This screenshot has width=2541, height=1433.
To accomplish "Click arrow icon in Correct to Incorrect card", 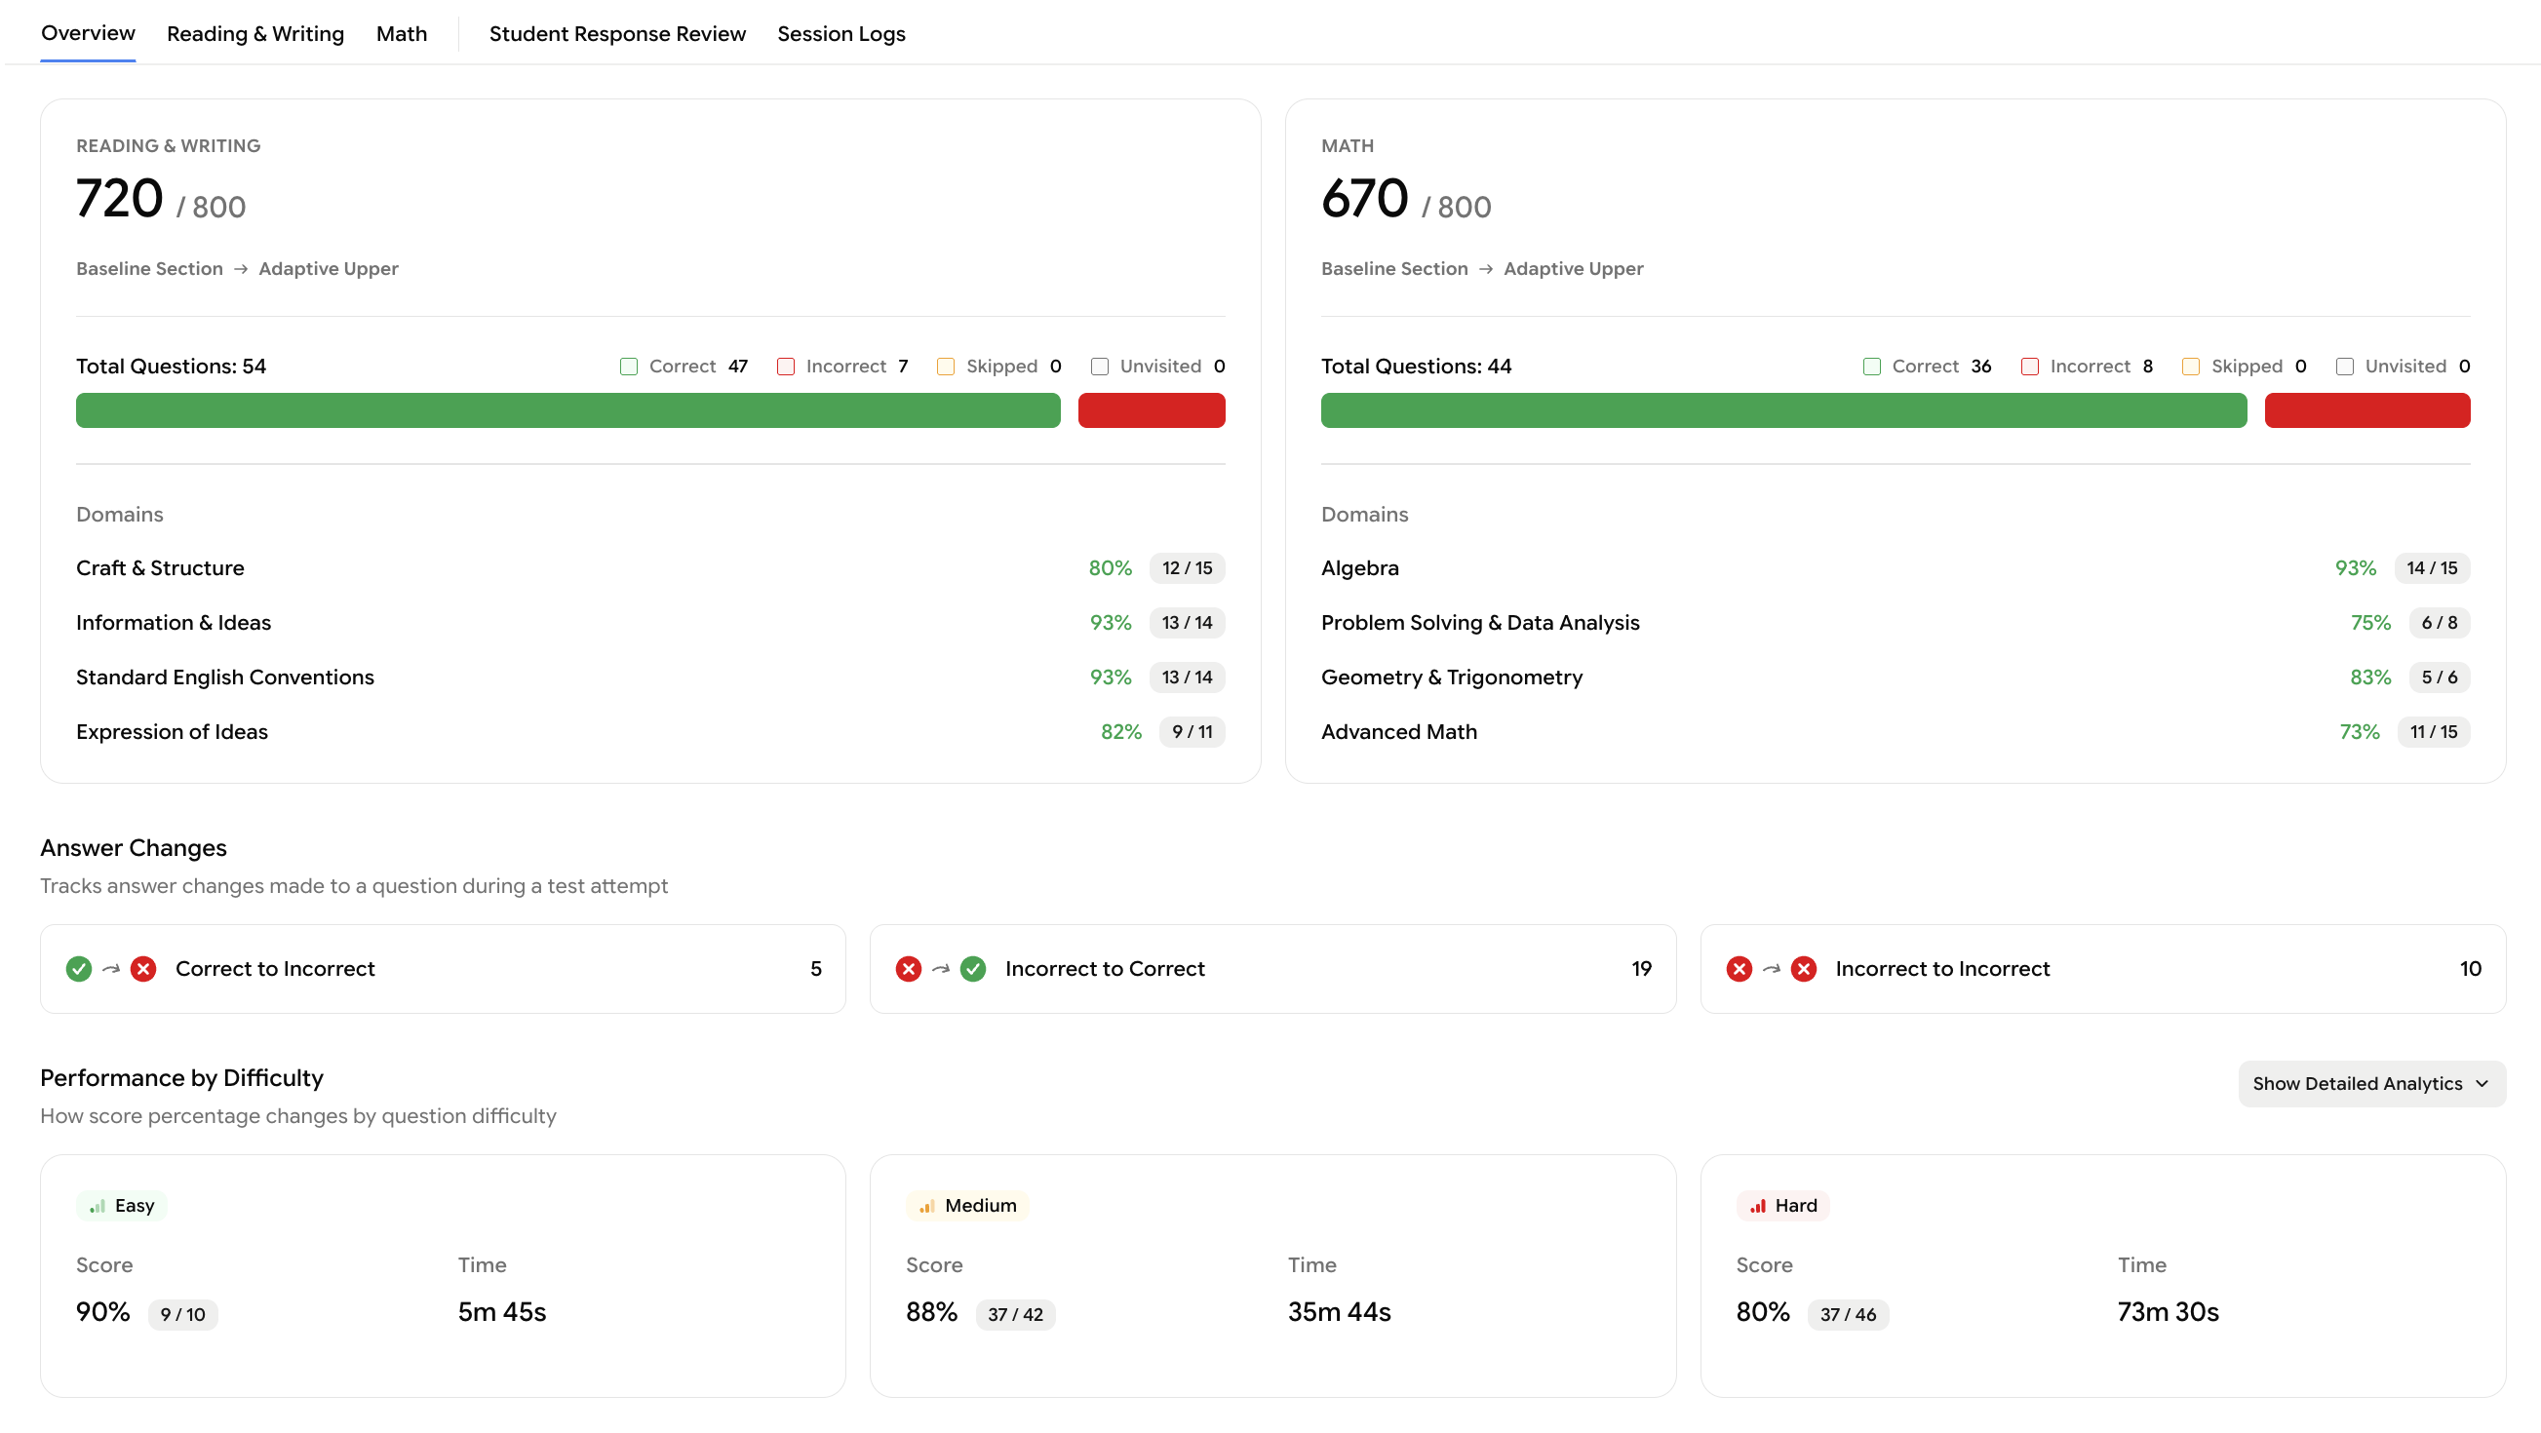I will pyautogui.click(x=111, y=970).
